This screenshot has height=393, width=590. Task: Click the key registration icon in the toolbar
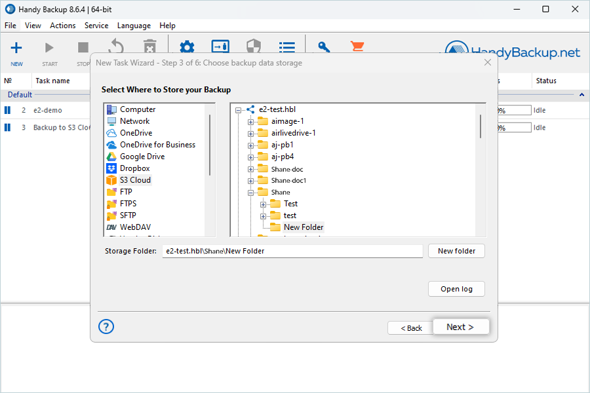[324, 47]
